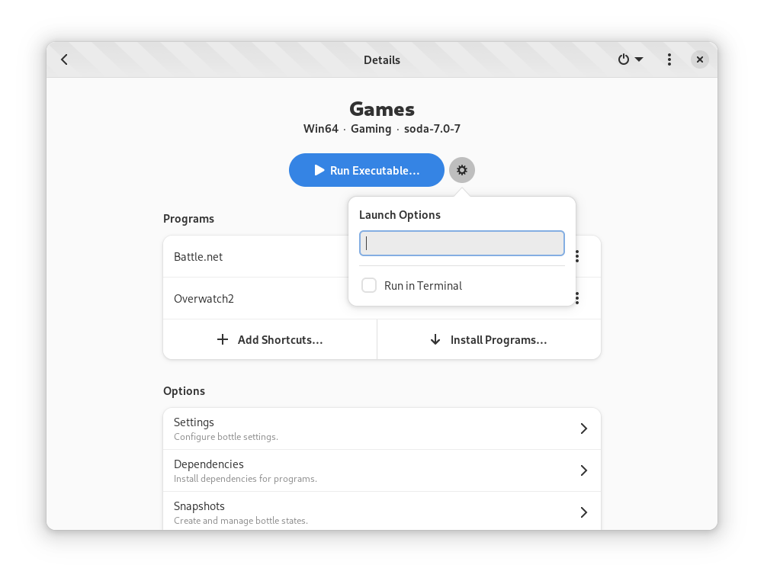Screen dimensions: 764x581
Task: Expand Snapshots using its chevron arrow
Action: click(x=583, y=512)
